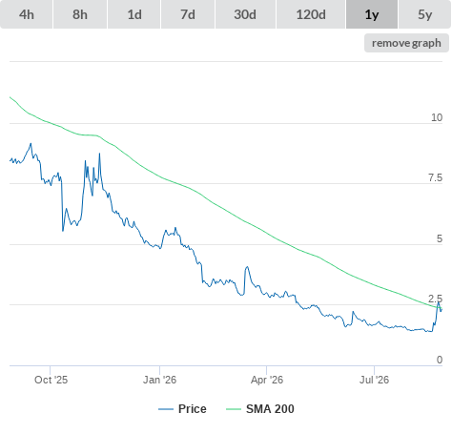Switch to the 5y time range

425,14
